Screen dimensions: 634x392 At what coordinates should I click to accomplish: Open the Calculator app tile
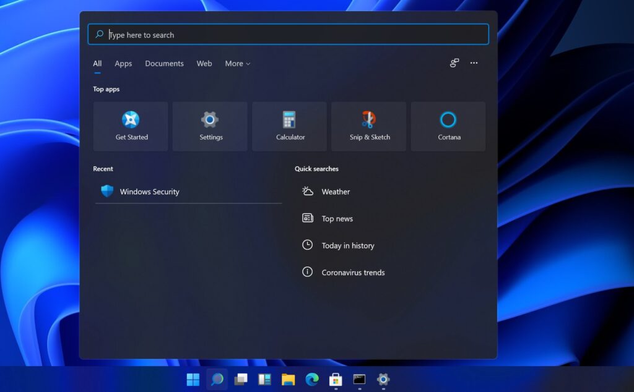click(x=290, y=126)
